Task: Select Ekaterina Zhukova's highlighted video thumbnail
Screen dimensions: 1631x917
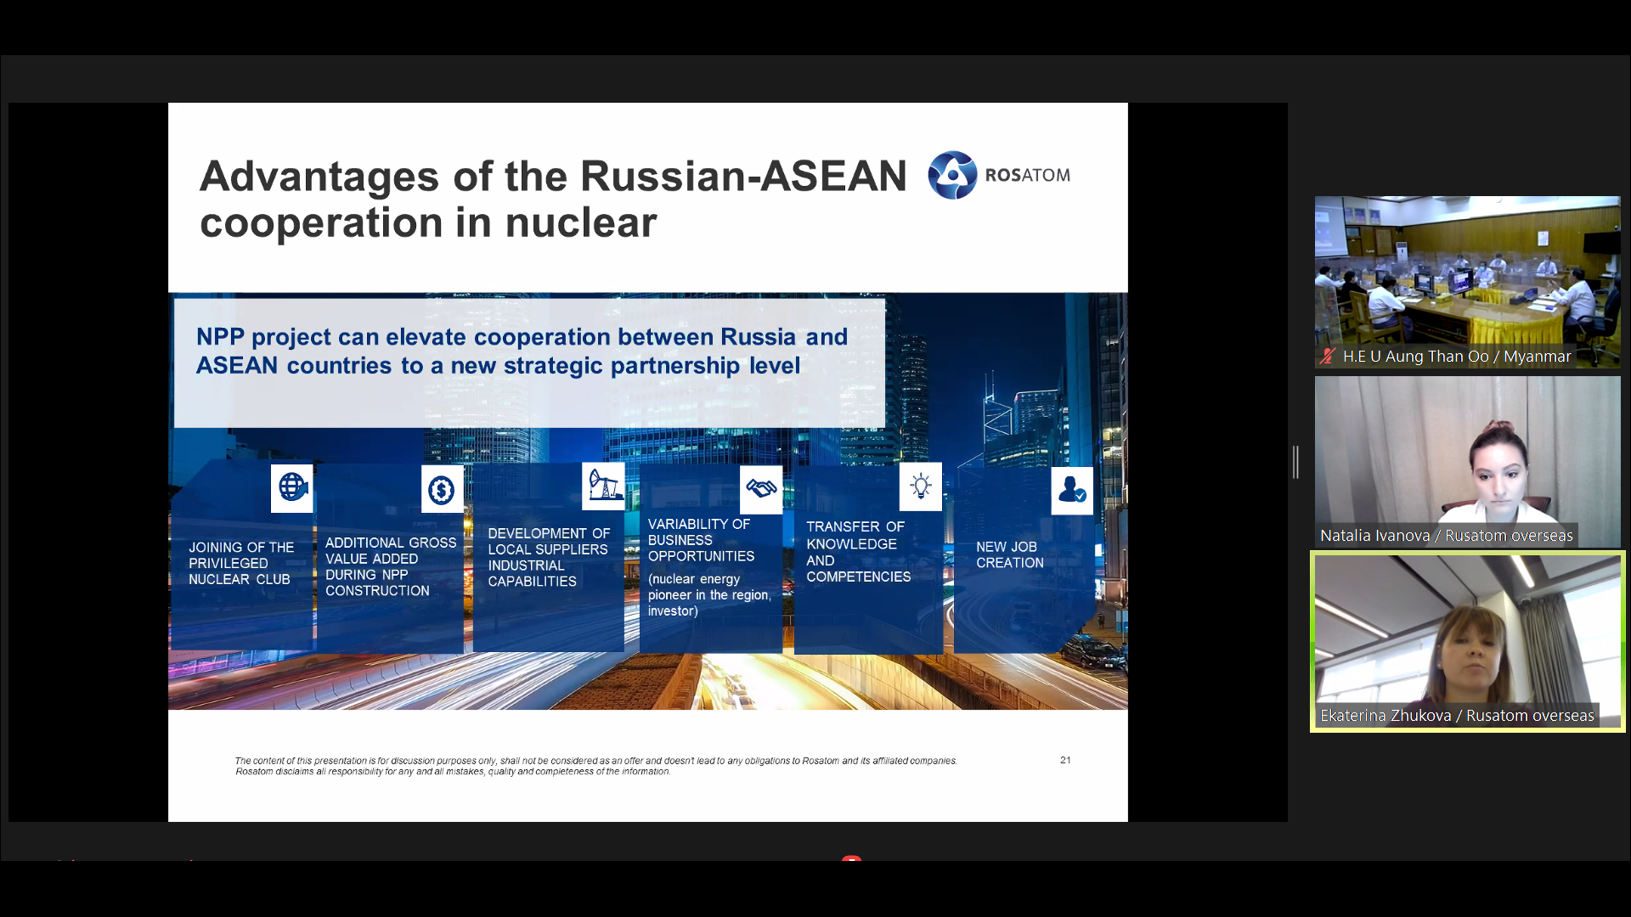Action: (x=1467, y=641)
